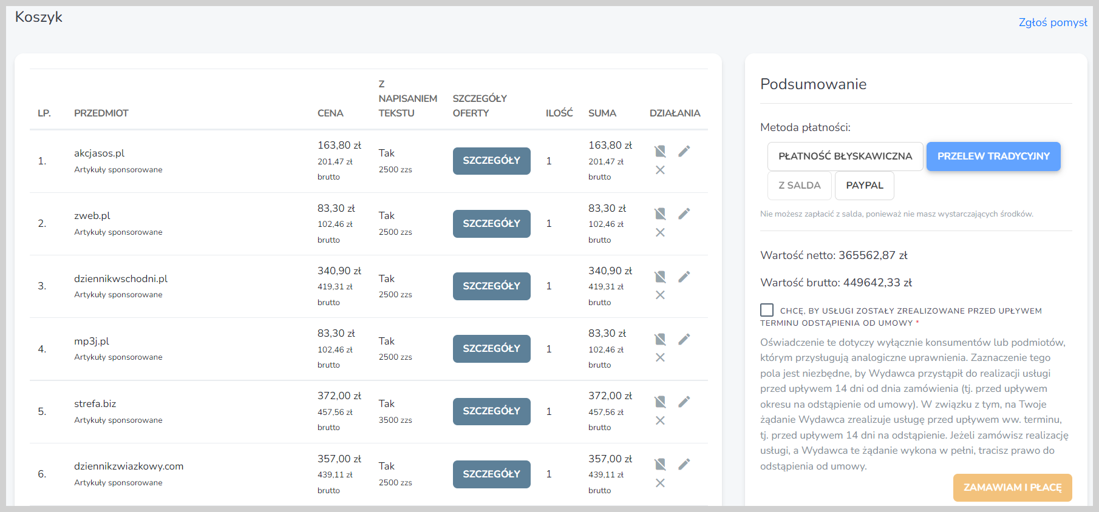Edit the mp3j.pl cart item

684,339
